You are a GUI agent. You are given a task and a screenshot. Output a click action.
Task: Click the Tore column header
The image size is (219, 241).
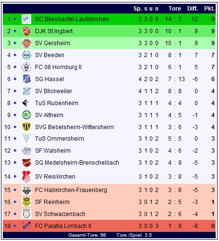coord(175,9)
